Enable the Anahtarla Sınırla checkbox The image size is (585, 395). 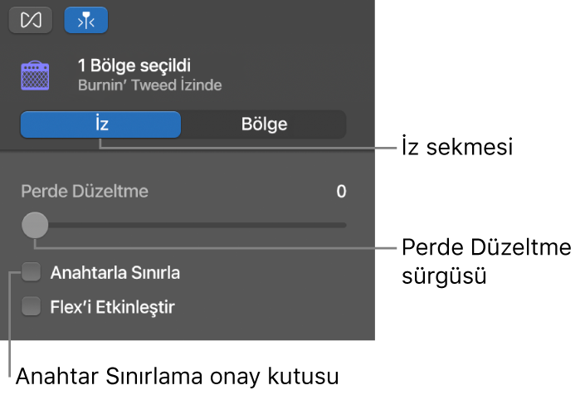coord(32,272)
